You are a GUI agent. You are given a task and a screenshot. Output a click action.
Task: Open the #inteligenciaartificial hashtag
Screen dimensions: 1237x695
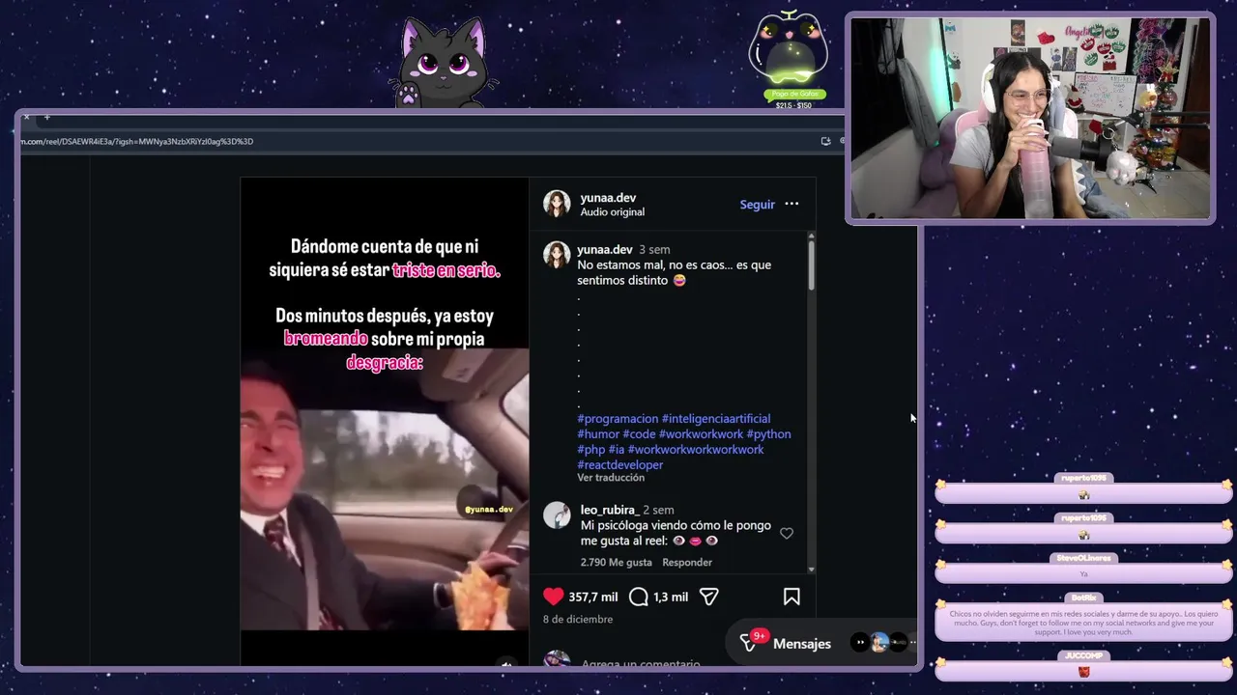716,418
